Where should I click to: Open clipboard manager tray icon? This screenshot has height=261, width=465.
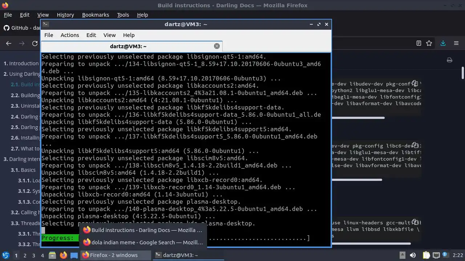pyautogui.click(x=426, y=255)
